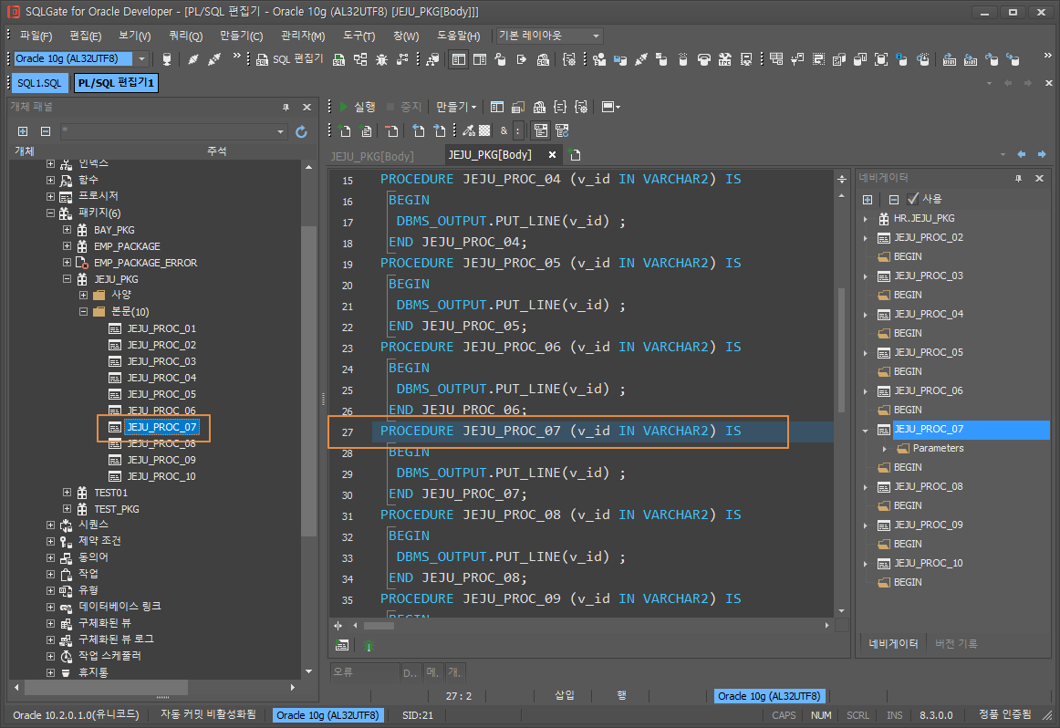Select the 데이터베이스 링크 tree node
The width and height of the screenshot is (1060, 728).
click(x=120, y=607)
